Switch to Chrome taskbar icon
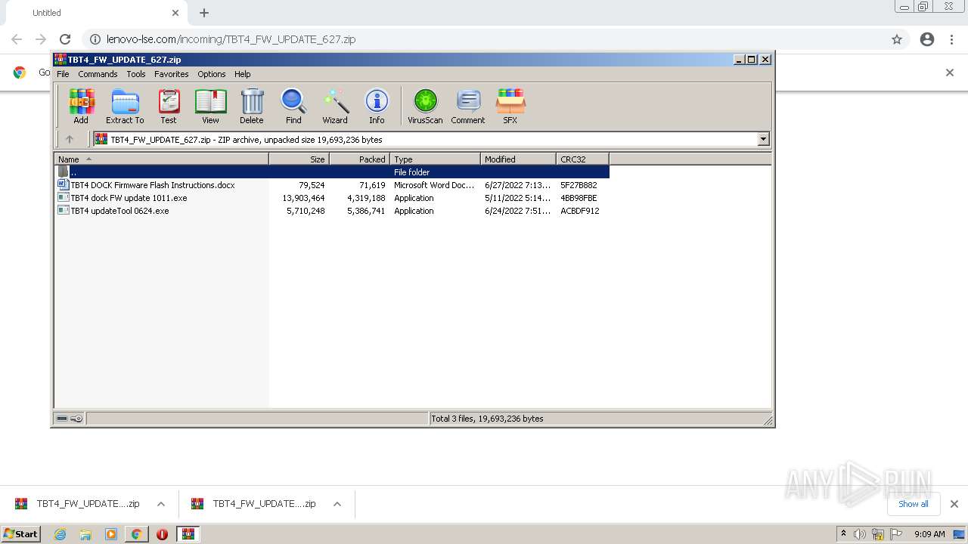The width and height of the screenshot is (968, 544). click(x=136, y=534)
